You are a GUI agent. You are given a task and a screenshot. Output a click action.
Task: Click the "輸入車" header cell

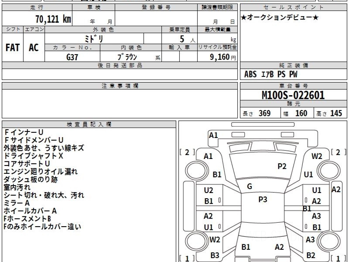click(x=179, y=47)
